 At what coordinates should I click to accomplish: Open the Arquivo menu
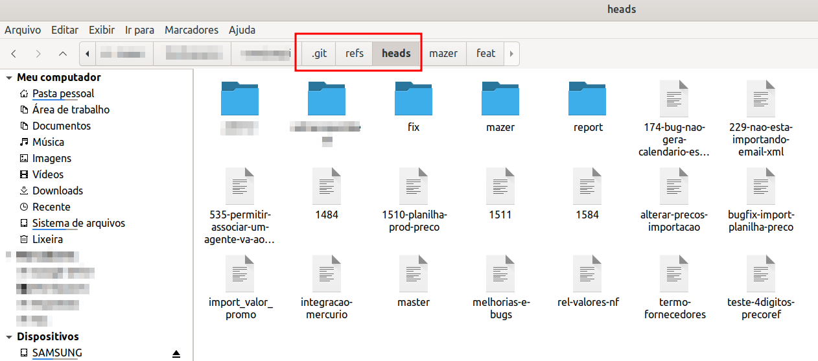[x=23, y=30]
